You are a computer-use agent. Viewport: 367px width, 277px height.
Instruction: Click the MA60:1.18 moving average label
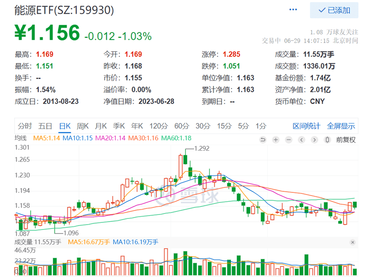176,138
